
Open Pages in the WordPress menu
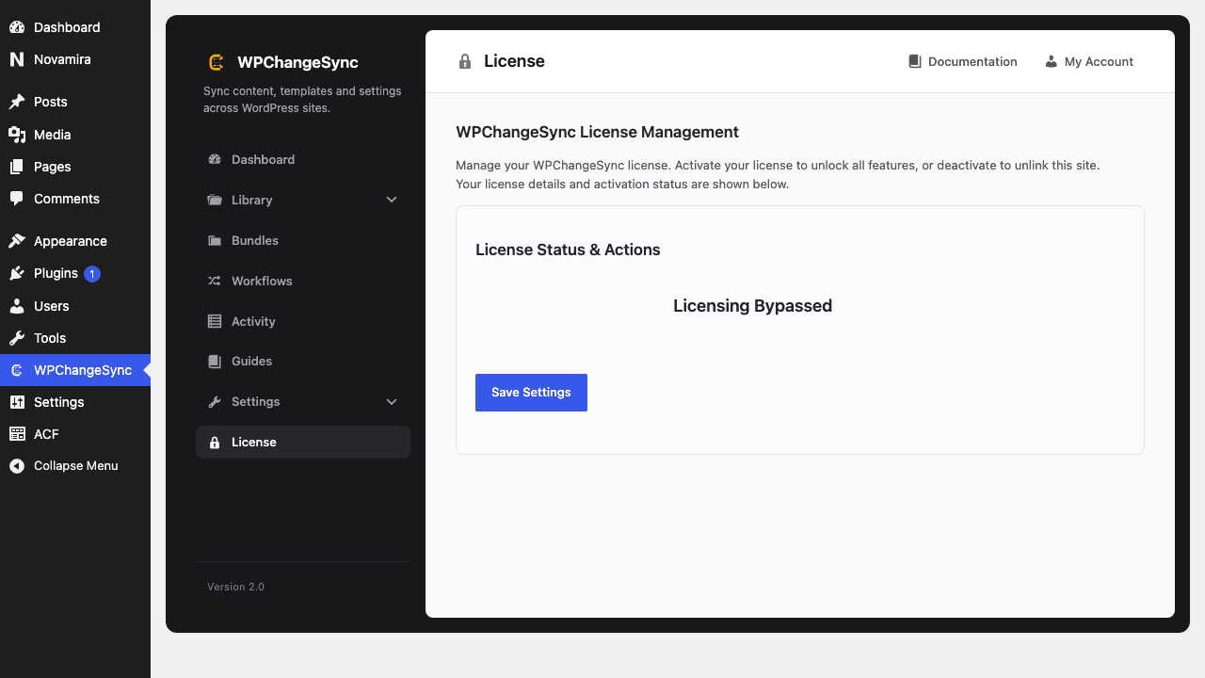75,167
